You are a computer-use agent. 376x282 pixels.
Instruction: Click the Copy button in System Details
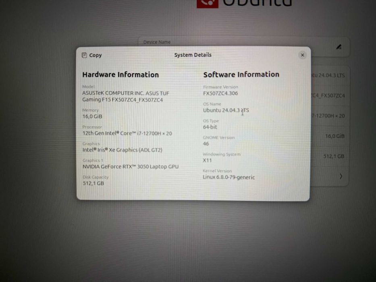92,55
